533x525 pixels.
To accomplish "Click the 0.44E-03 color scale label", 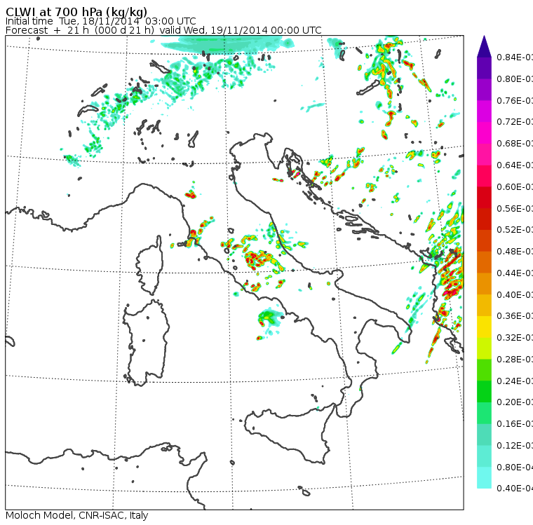I will [515, 273].
